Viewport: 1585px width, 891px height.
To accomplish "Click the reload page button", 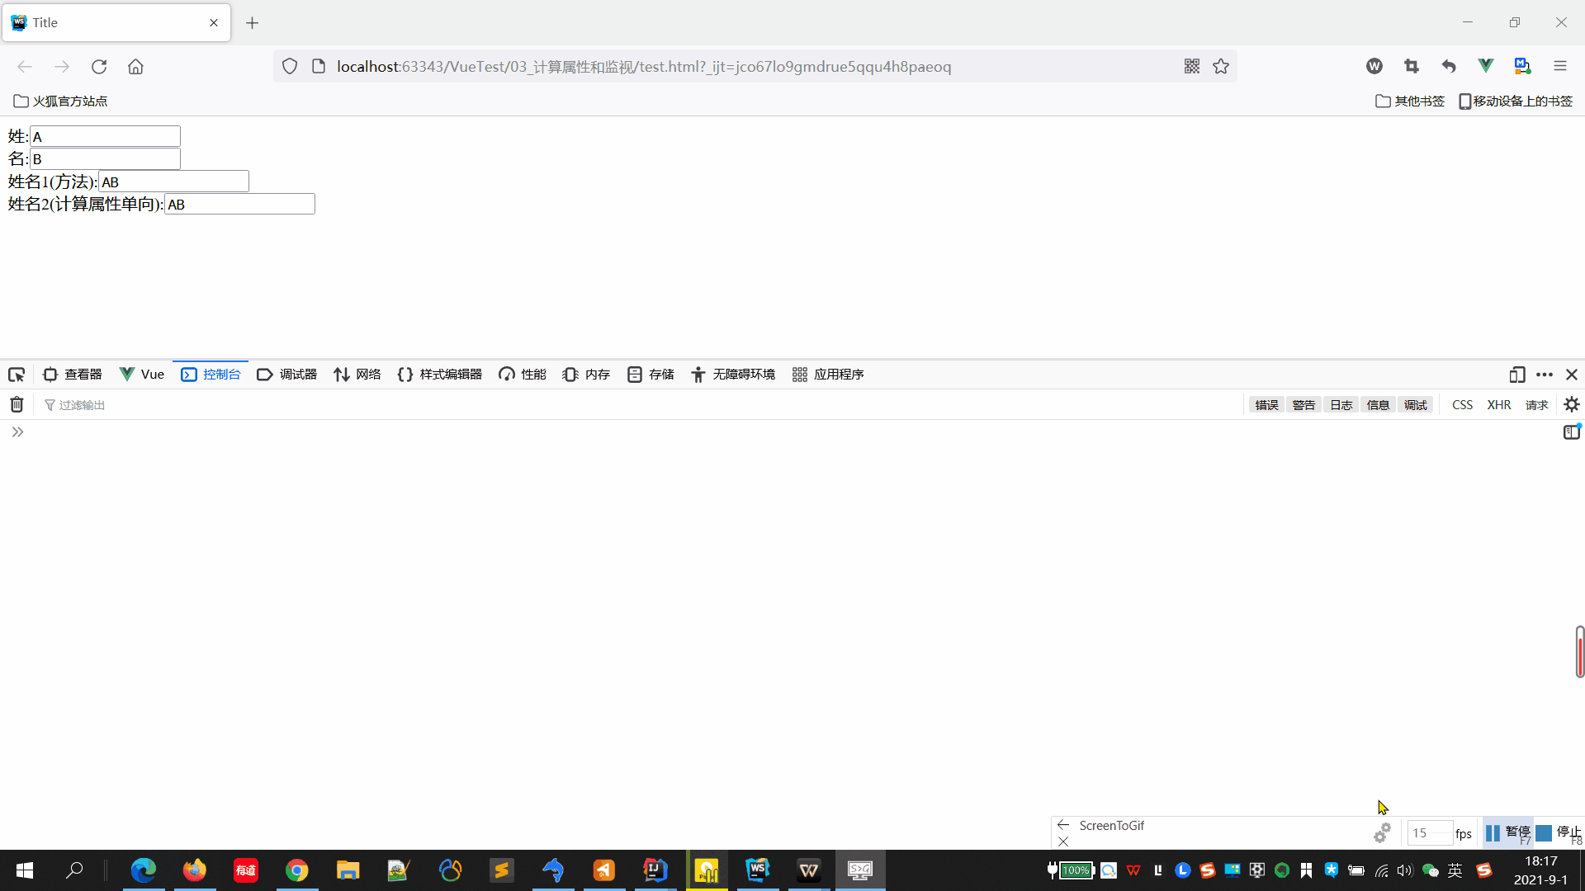I will click(x=99, y=67).
